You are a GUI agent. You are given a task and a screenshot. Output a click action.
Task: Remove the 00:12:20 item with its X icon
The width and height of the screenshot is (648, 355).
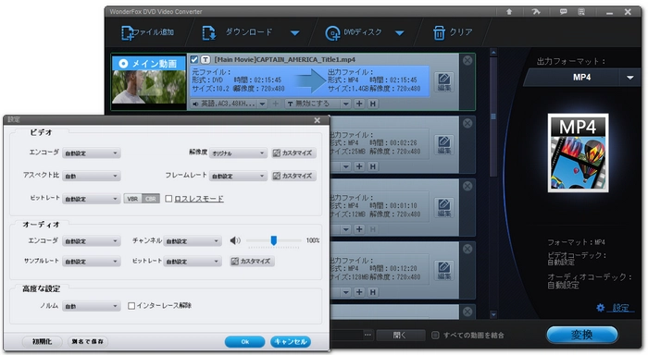[467, 249]
